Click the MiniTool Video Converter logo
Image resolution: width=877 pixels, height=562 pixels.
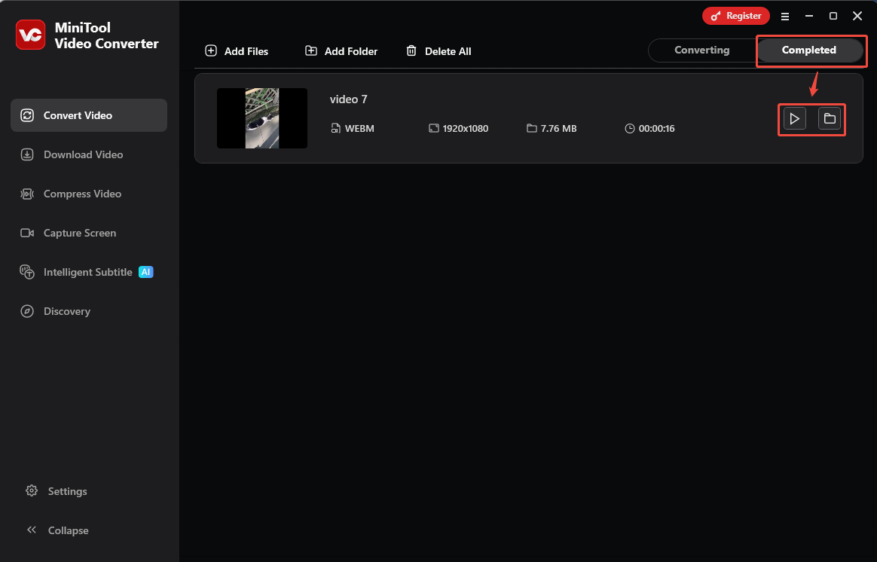point(30,35)
